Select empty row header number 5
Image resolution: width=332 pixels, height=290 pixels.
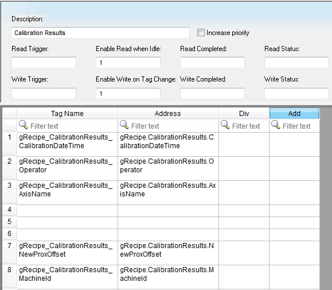pyautogui.click(x=10, y=223)
